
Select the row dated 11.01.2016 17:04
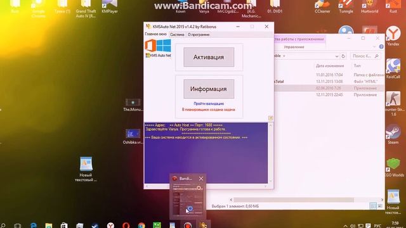pyautogui.click(x=329, y=75)
